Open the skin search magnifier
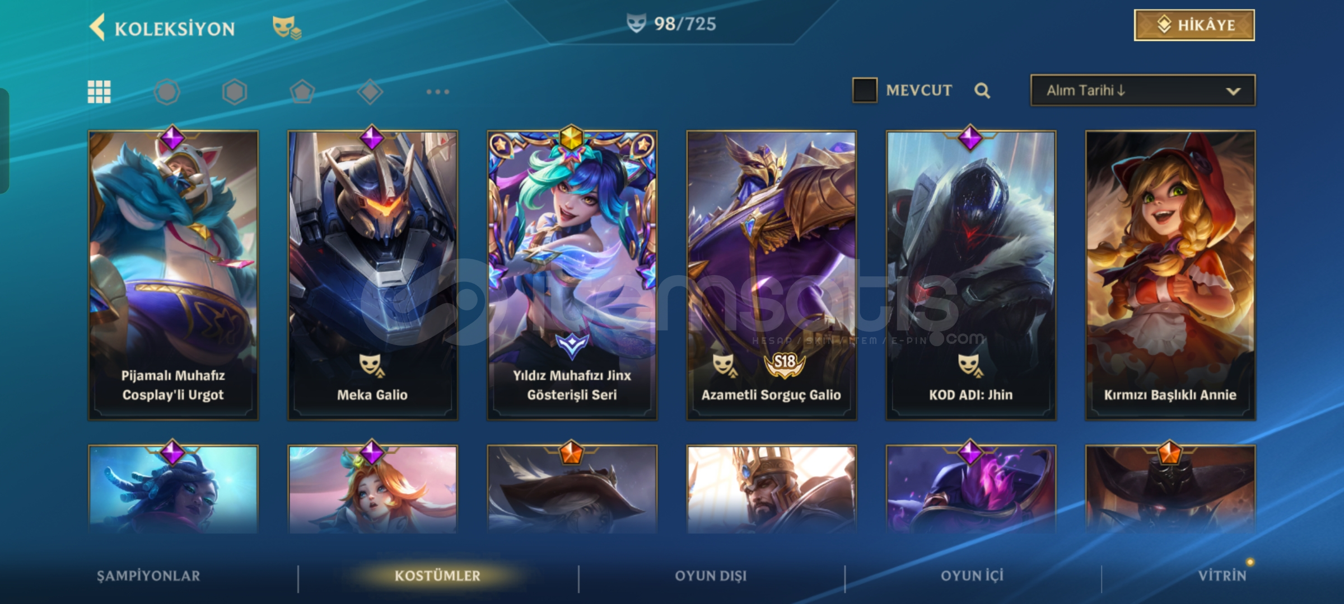The width and height of the screenshot is (1344, 604). [982, 91]
